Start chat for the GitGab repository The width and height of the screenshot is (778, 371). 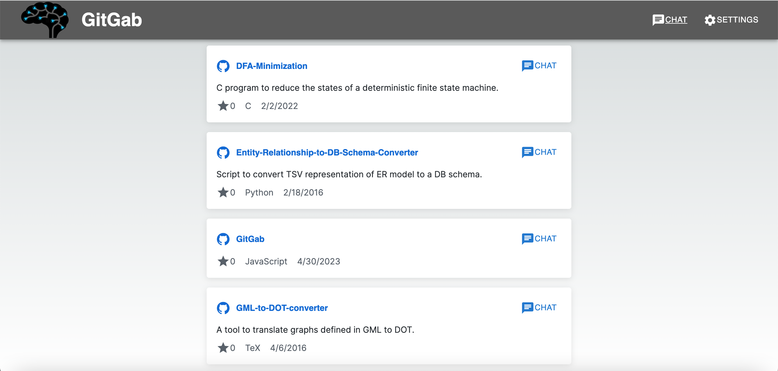539,239
